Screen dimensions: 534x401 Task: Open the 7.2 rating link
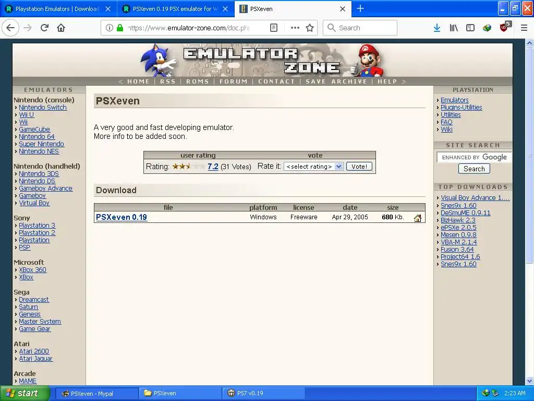tap(213, 167)
